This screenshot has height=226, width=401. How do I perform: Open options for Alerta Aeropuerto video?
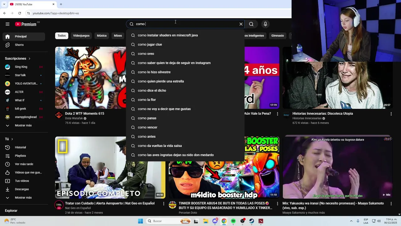164,204
